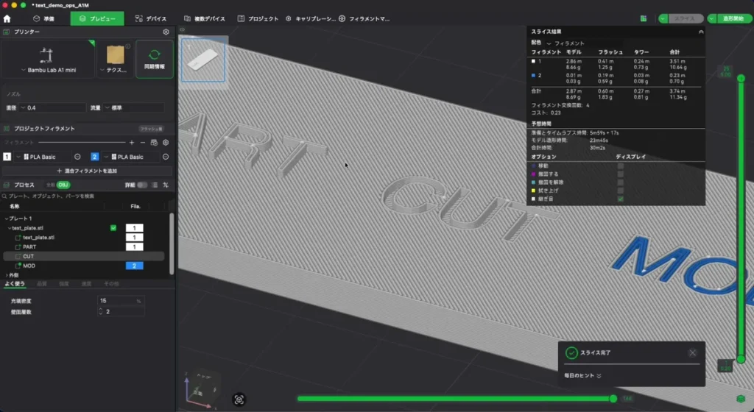Open the Project tab
The image size is (754, 412).
point(258,18)
